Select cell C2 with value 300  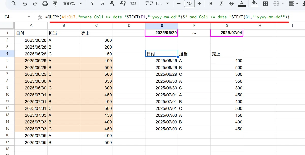click(x=96, y=40)
